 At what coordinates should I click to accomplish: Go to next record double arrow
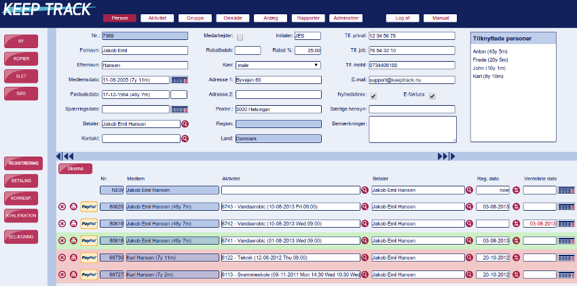click(x=443, y=157)
